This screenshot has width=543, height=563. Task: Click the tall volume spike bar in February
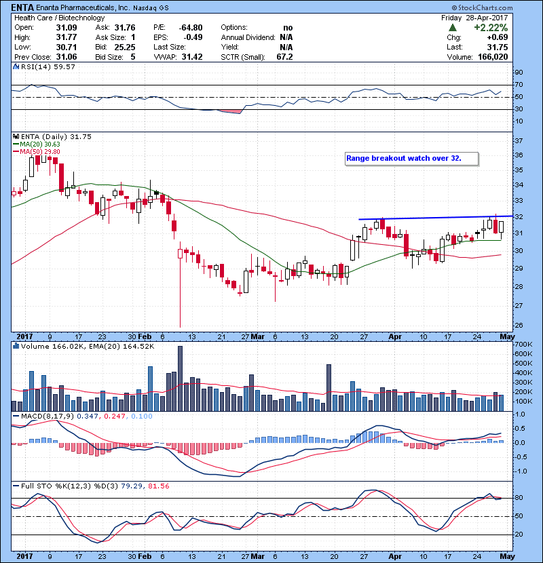pos(180,378)
